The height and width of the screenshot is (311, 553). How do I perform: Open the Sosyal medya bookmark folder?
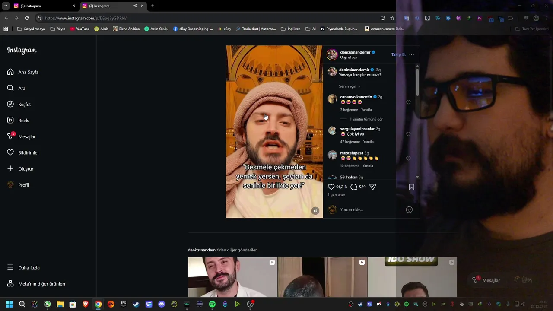click(31, 29)
